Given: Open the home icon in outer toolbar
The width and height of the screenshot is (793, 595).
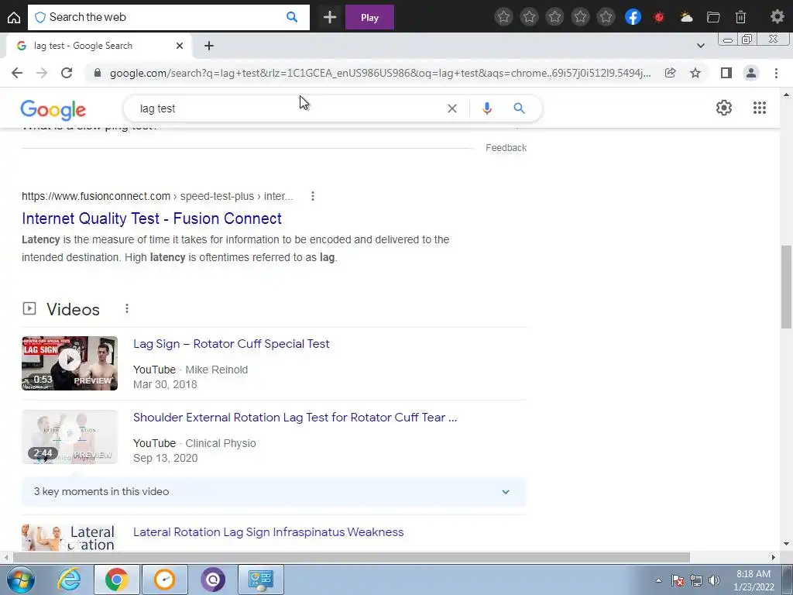Looking at the screenshot, I should (x=14, y=18).
